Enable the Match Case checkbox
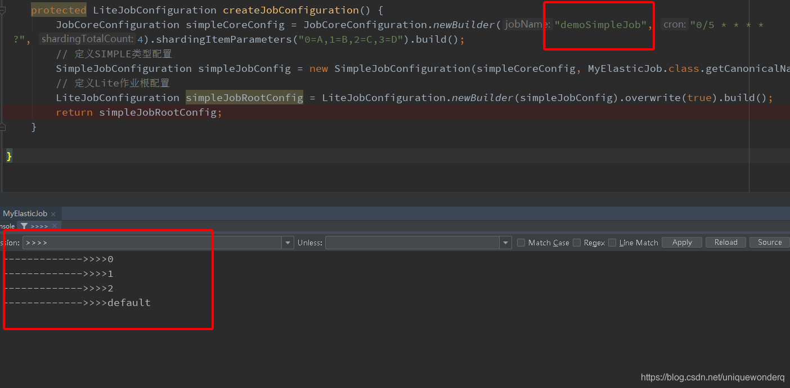This screenshot has height=388, width=790. tap(521, 243)
